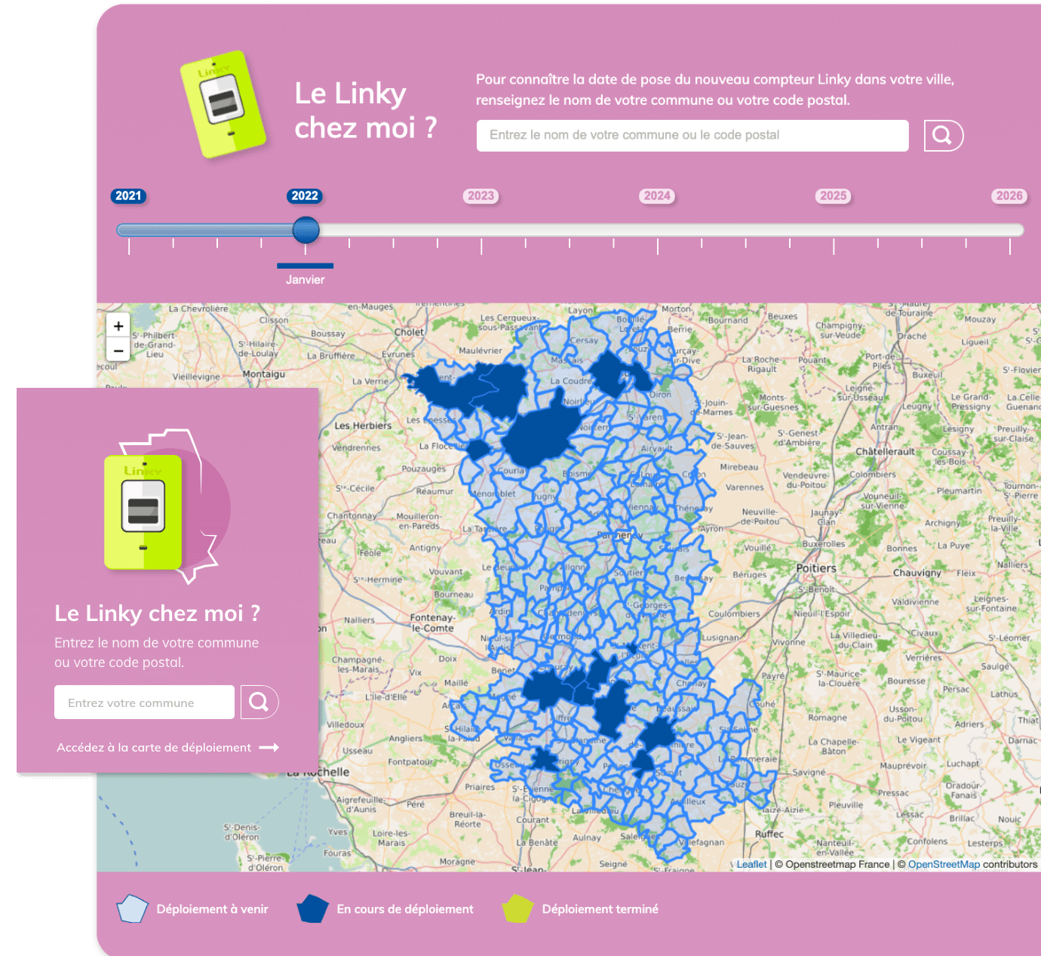The height and width of the screenshot is (956, 1041).
Task: Click the Déploiement à venir legend text
Action: pyautogui.click(x=213, y=909)
